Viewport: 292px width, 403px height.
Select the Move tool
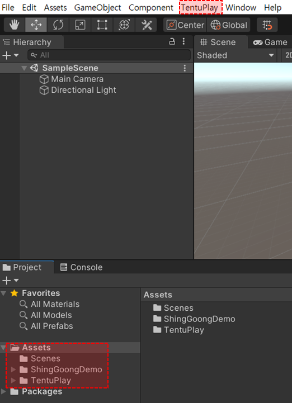[36, 25]
